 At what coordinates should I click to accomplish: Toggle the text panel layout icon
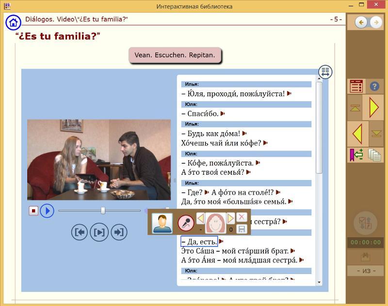[x=325, y=72]
